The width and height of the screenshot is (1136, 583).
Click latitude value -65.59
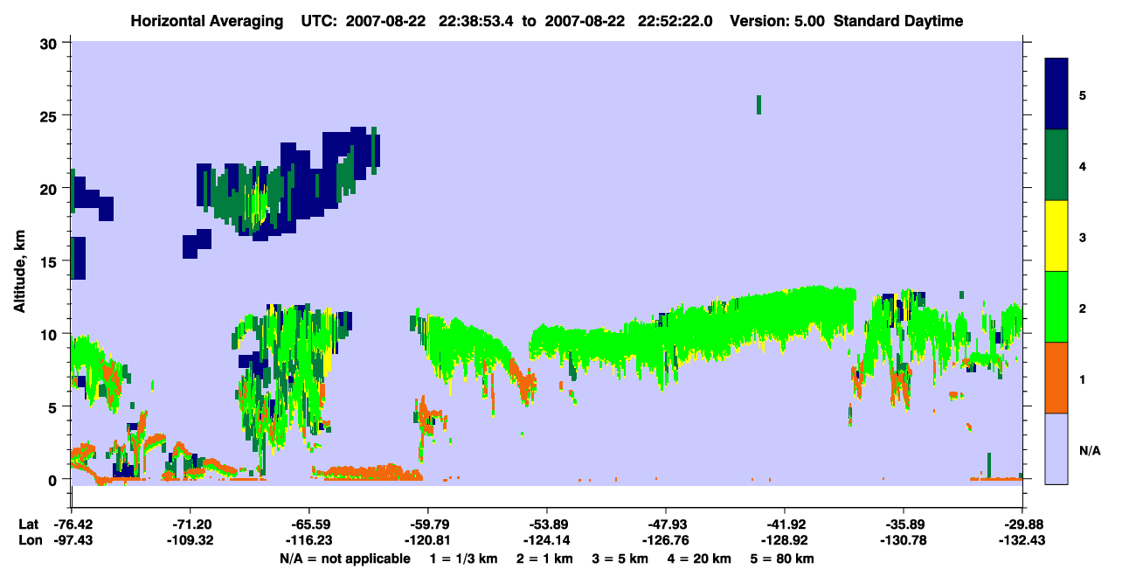[308, 524]
